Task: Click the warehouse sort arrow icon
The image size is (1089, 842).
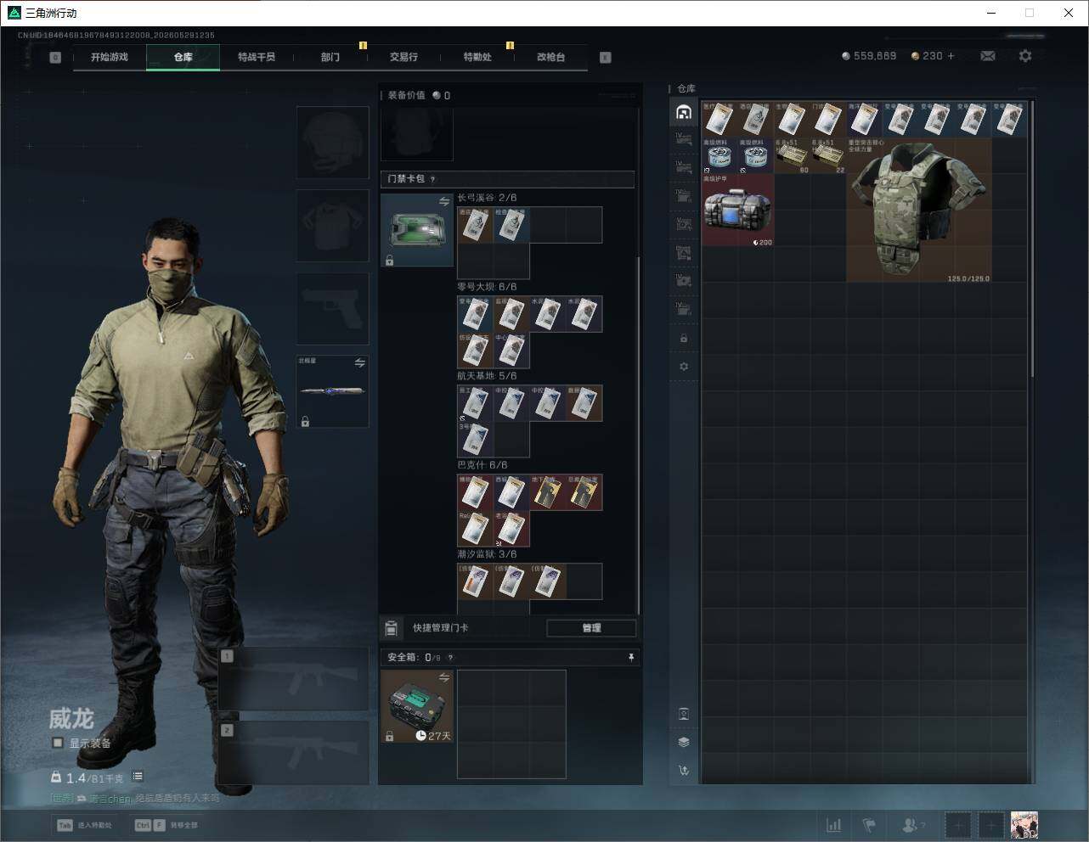Action: pos(684,771)
